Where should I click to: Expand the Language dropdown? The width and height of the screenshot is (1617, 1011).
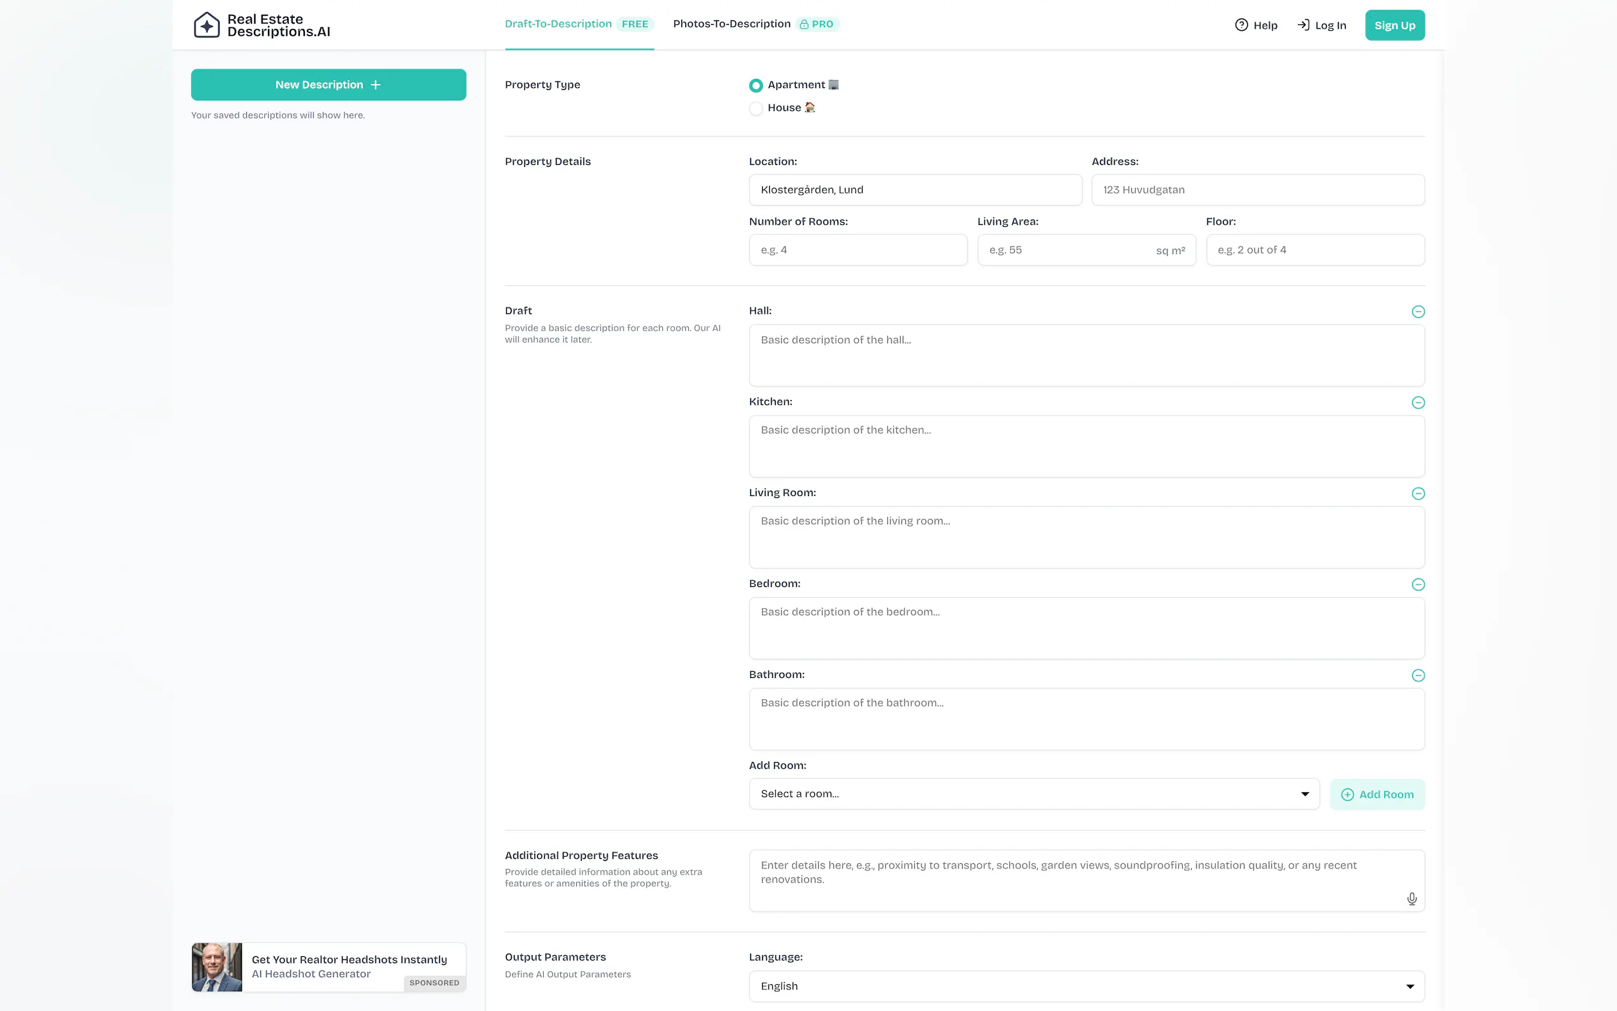(1086, 986)
